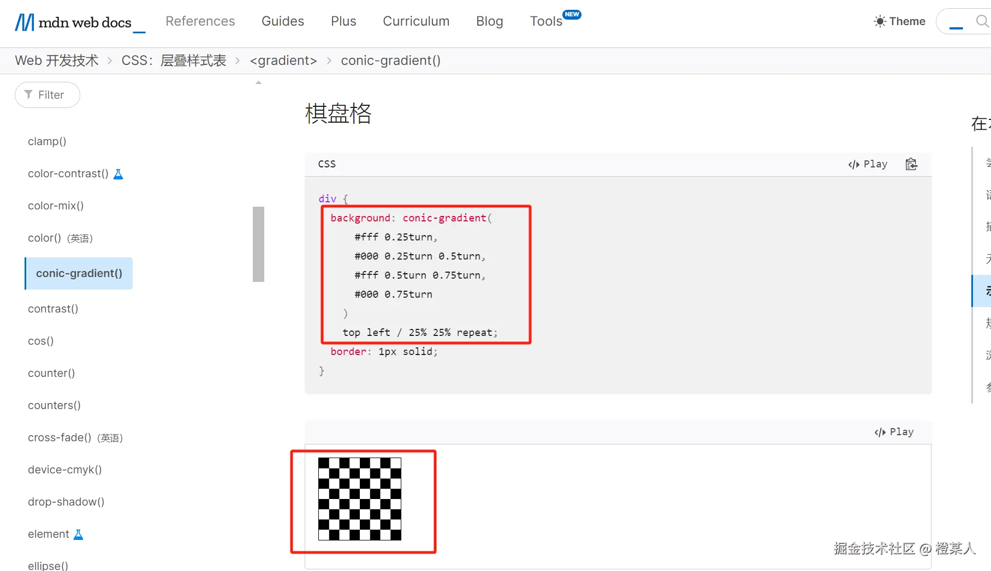The width and height of the screenshot is (991, 571).
Task: Open counters() in sidebar
Action: [54, 405]
